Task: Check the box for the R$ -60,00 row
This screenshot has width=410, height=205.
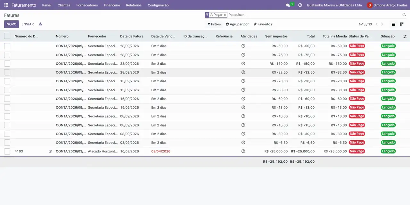Action: point(7,99)
